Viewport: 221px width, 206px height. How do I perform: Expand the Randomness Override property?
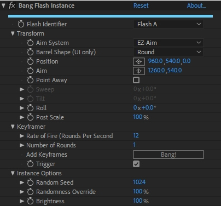(22, 192)
